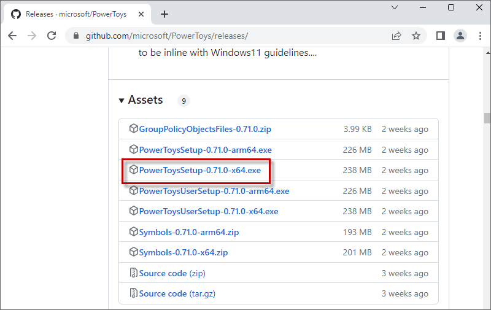Select the Releases · microsoft/PowerToys tab title
This screenshot has height=310, width=491.
(x=76, y=14)
